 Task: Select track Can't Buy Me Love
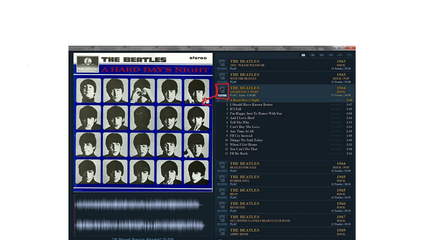coord(245,127)
